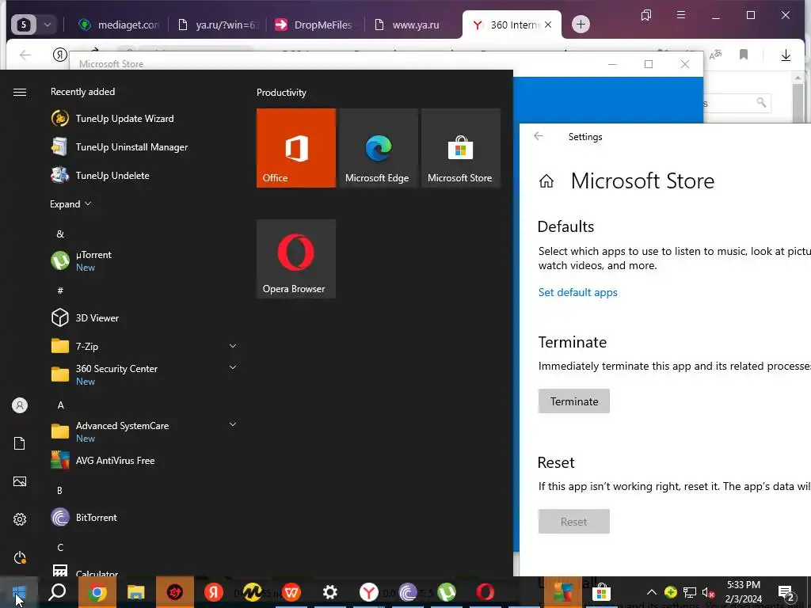Open Google Chrome from the taskbar
Viewport: 811px width, 608px height.
[x=97, y=592]
